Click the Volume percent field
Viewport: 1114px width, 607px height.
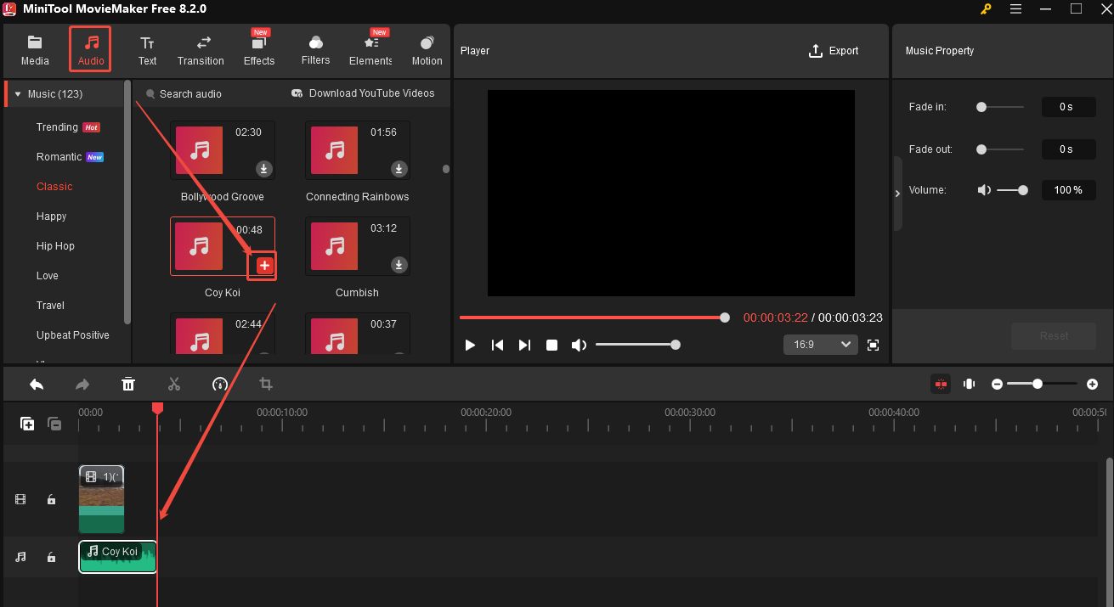1068,190
